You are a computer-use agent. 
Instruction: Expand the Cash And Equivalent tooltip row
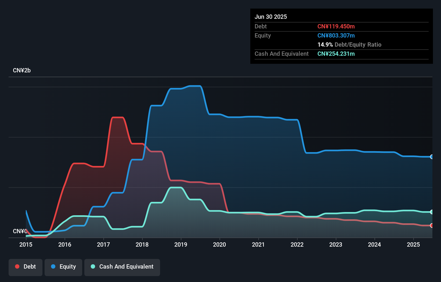pos(281,54)
